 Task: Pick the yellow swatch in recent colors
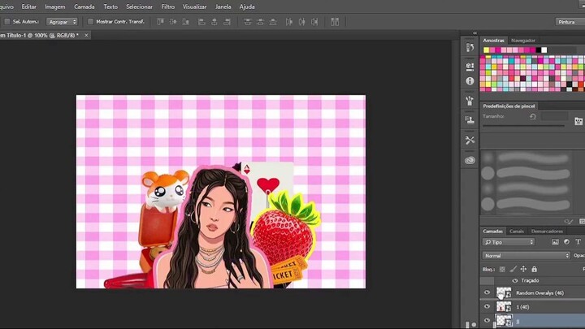pyautogui.click(x=486, y=50)
